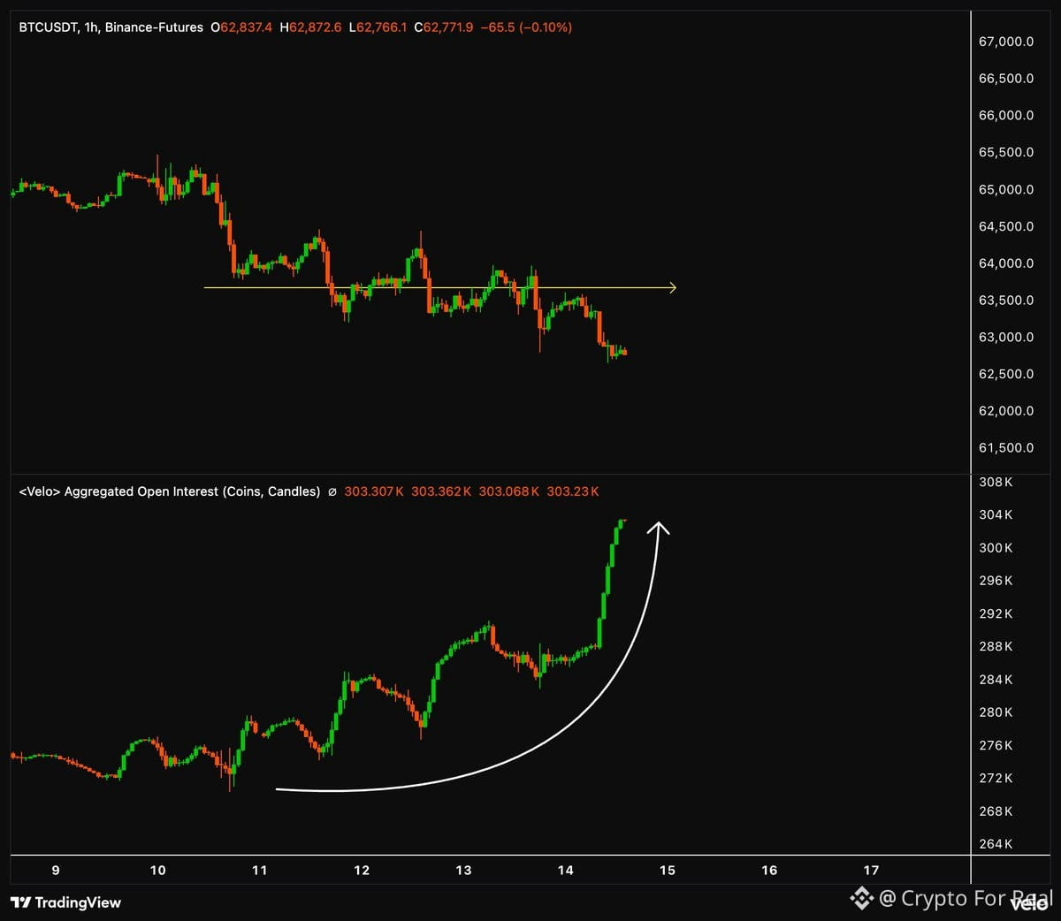Click the 62,500.0 price axis label
Screen dimensions: 1061x921
click(x=1006, y=374)
